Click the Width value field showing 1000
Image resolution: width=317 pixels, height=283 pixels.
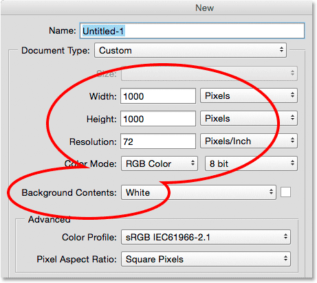[x=158, y=96]
